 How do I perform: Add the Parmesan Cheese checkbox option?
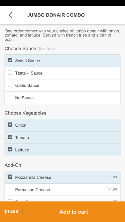[x=10, y=189]
